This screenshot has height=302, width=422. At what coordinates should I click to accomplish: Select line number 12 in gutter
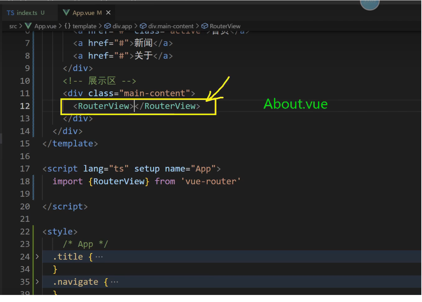25,106
